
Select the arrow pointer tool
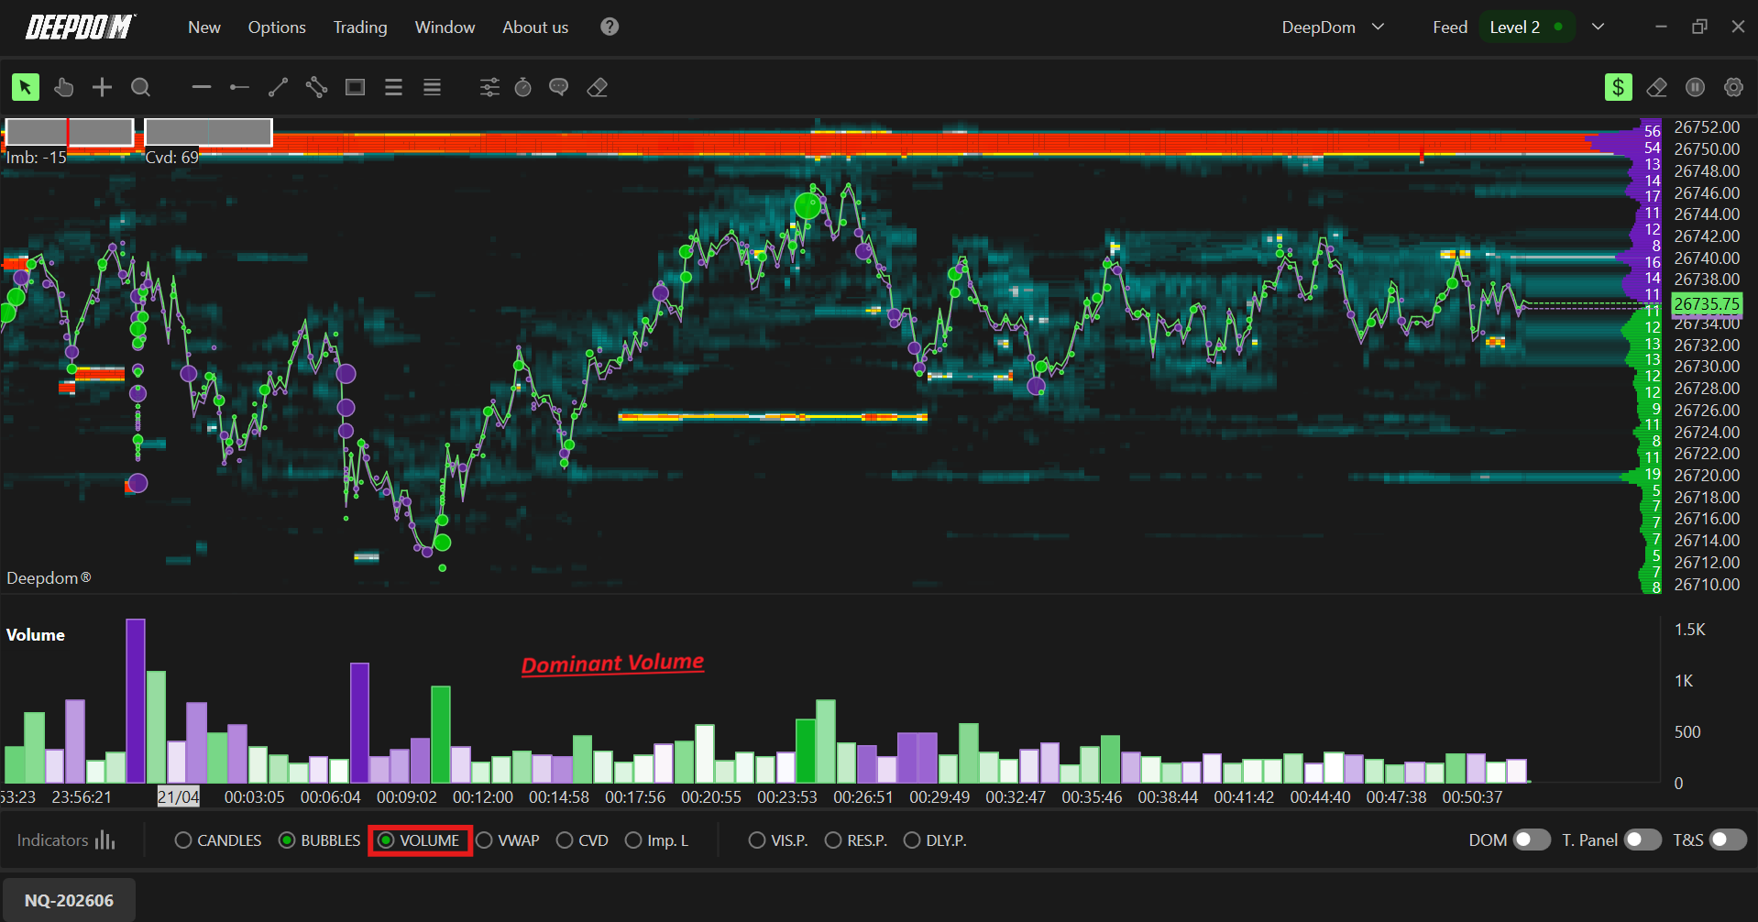(x=25, y=87)
